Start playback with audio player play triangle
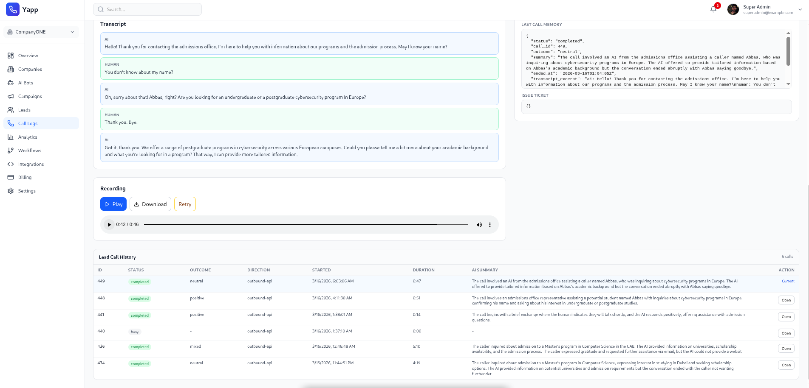This screenshot has height=388, width=809. (109, 225)
